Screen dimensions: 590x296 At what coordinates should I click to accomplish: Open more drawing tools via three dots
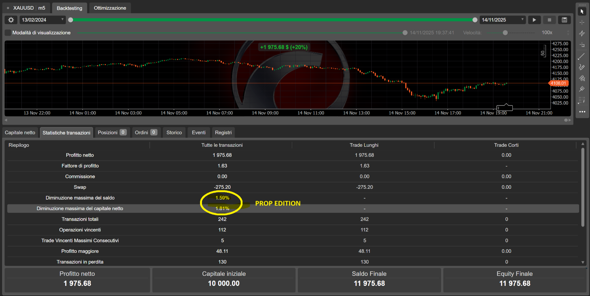tap(582, 112)
